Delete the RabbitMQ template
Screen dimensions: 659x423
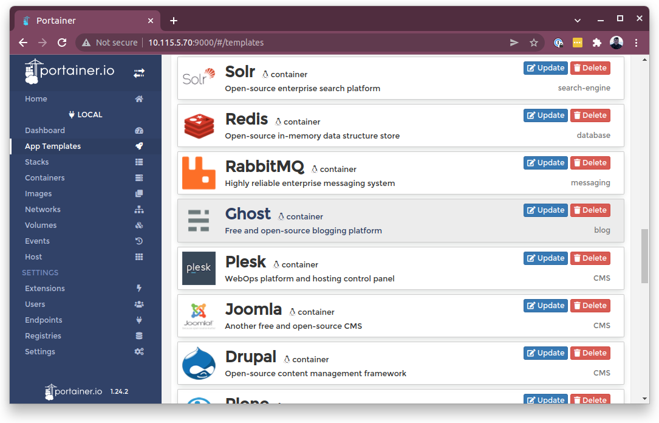pos(590,163)
